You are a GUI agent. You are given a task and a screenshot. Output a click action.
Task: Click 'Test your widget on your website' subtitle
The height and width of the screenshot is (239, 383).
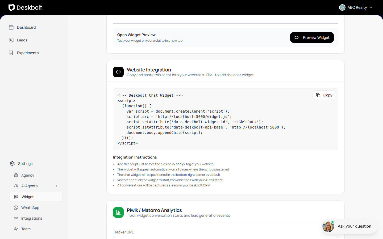pos(150,41)
